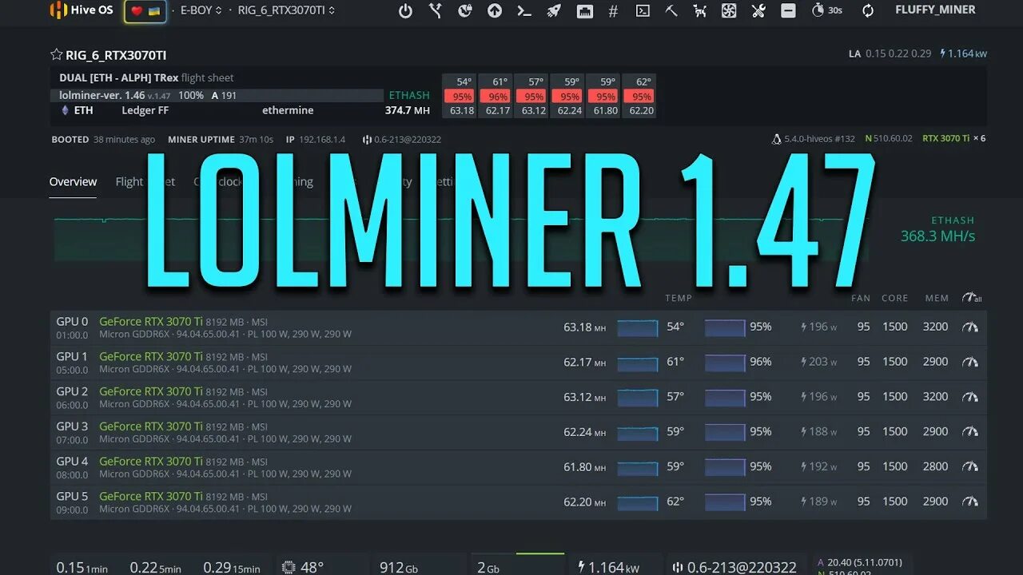Click the GPU 5 temperature bar graph

click(638, 502)
